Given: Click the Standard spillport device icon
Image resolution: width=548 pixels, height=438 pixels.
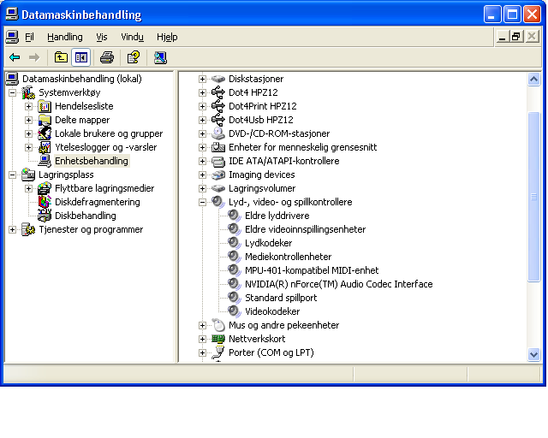Looking at the screenshot, I should pyautogui.click(x=235, y=298).
